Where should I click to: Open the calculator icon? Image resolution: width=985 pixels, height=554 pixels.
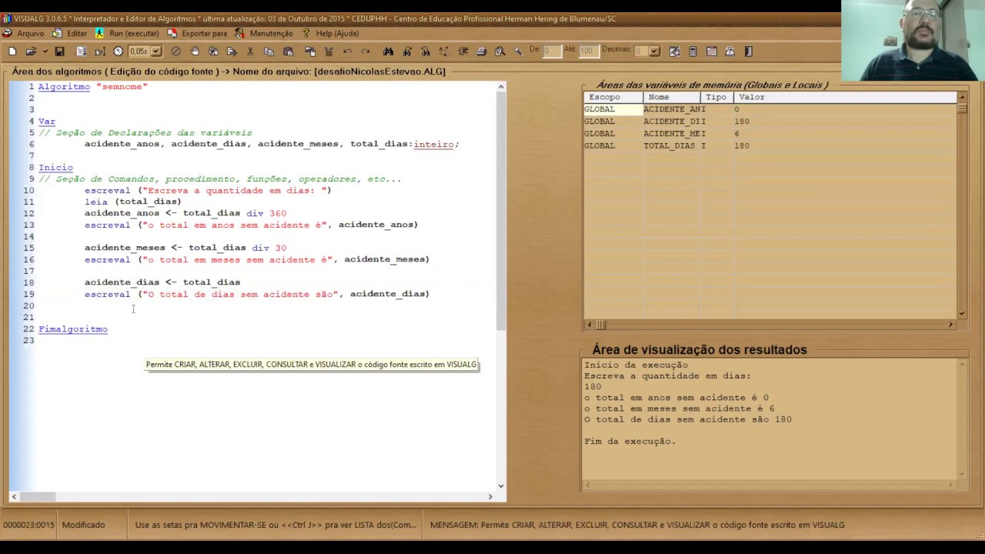pyautogui.click(x=693, y=52)
